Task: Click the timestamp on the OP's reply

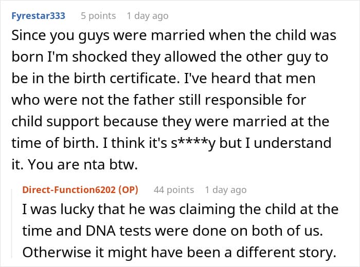Action: click(x=225, y=190)
